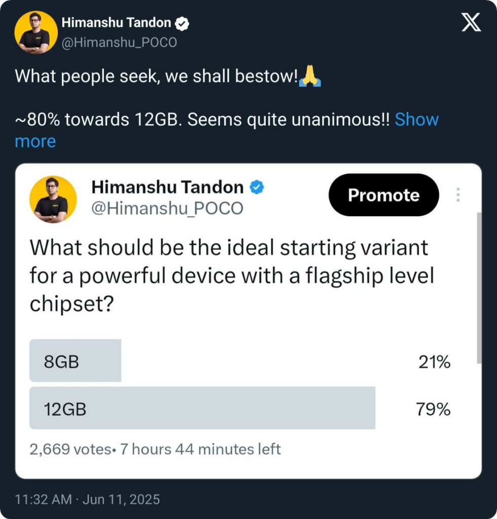The width and height of the screenshot is (497, 519).
Task: Click the poll question text
Action: pyautogui.click(x=232, y=276)
